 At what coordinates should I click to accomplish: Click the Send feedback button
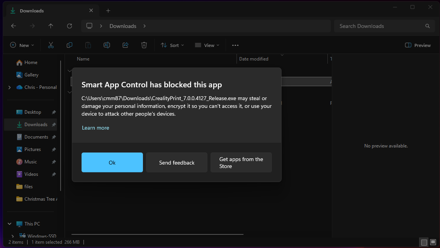pyautogui.click(x=177, y=163)
